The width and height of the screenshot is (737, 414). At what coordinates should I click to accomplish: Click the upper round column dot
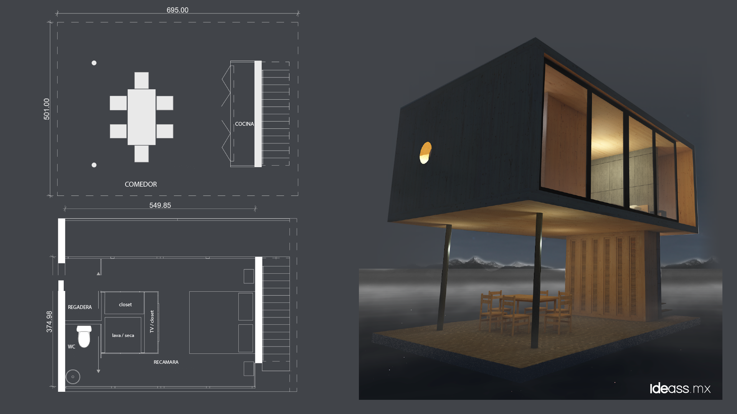coord(94,63)
